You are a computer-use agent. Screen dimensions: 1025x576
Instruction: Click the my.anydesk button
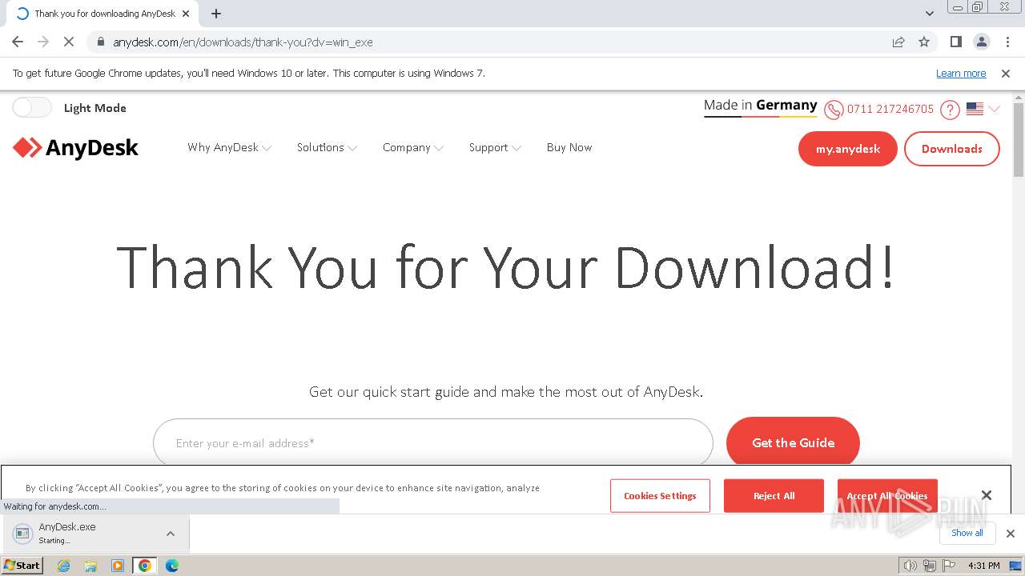(848, 149)
